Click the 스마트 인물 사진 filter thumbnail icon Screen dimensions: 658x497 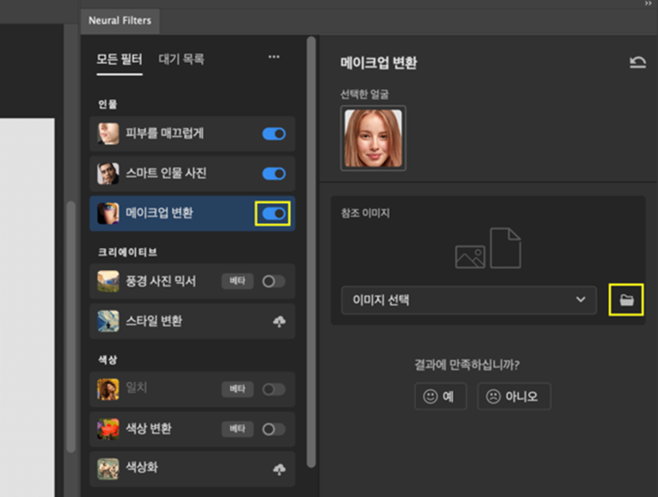click(x=108, y=174)
